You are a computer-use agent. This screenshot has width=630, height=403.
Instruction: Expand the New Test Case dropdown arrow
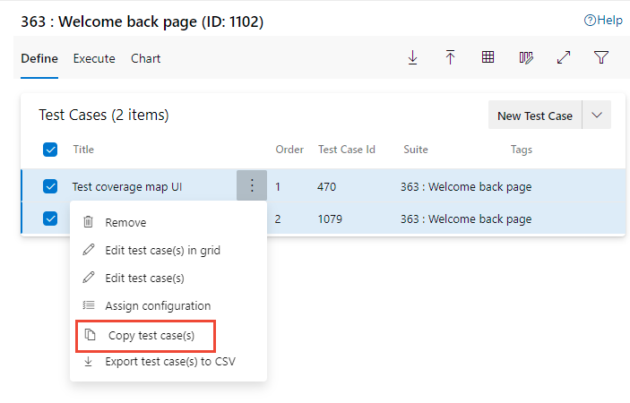click(x=597, y=116)
